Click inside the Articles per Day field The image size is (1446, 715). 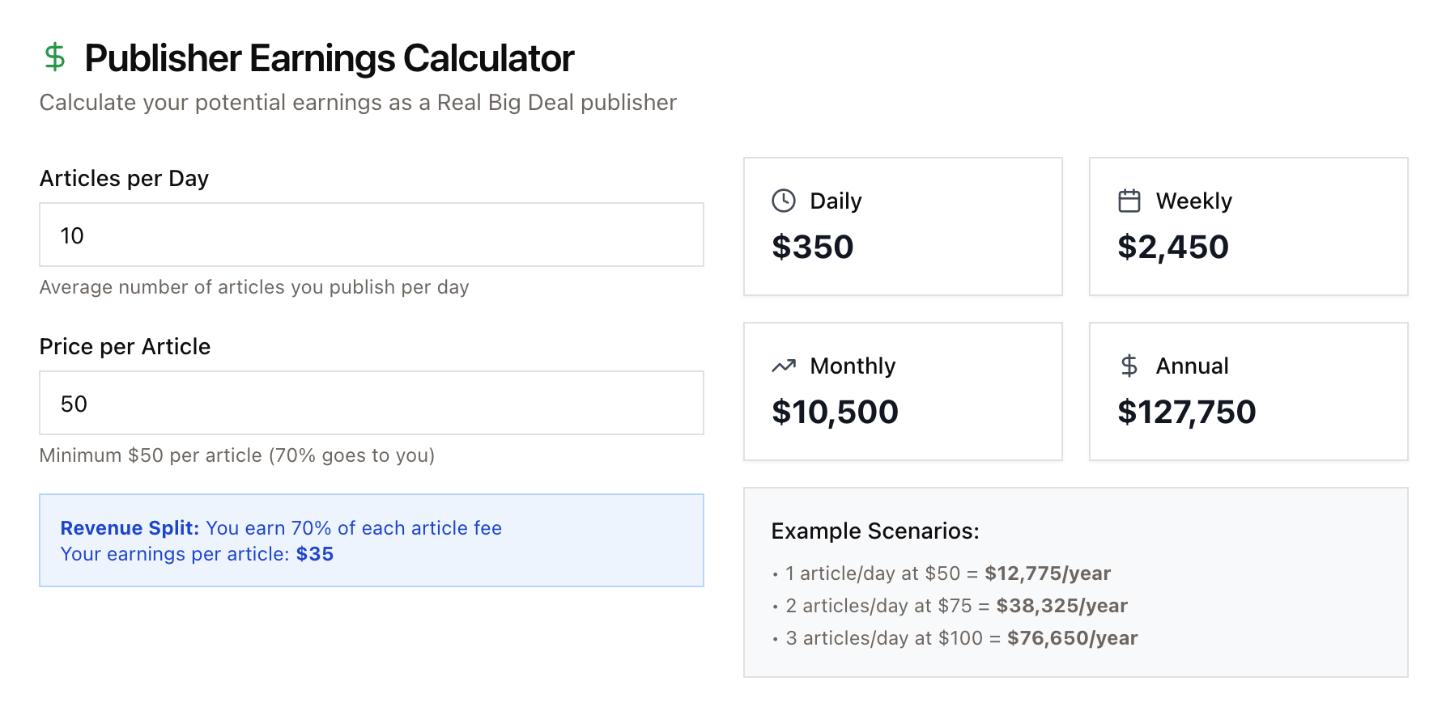(371, 235)
